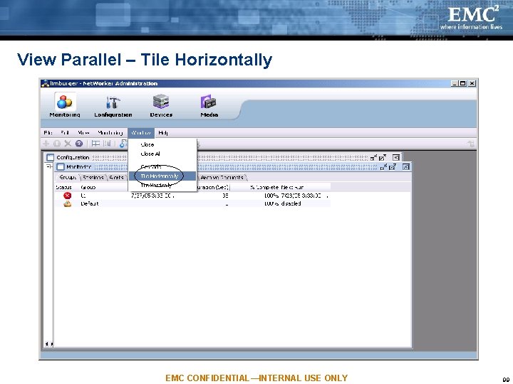This screenshot has width=513, height=384.
Task: Click the Next Run column header
Action: click(x=292, y=187)
